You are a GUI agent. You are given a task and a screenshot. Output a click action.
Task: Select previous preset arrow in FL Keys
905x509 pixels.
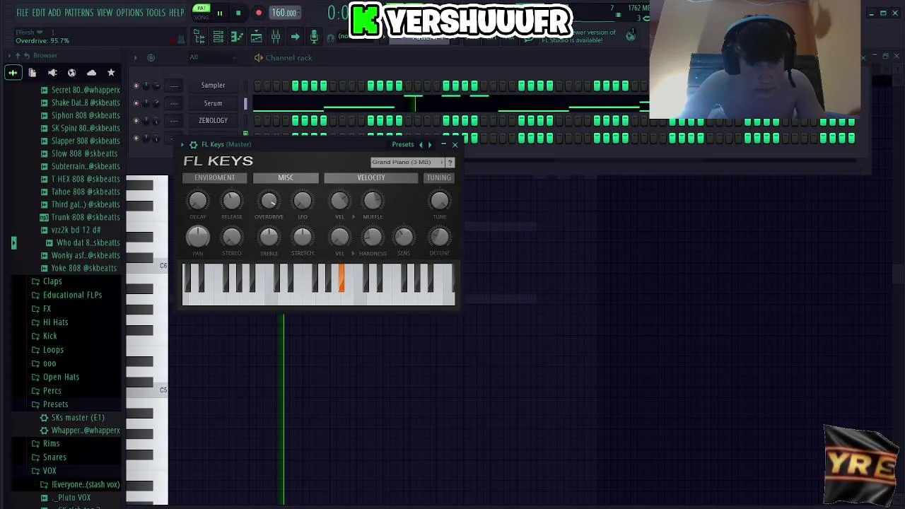pos(421,144)
